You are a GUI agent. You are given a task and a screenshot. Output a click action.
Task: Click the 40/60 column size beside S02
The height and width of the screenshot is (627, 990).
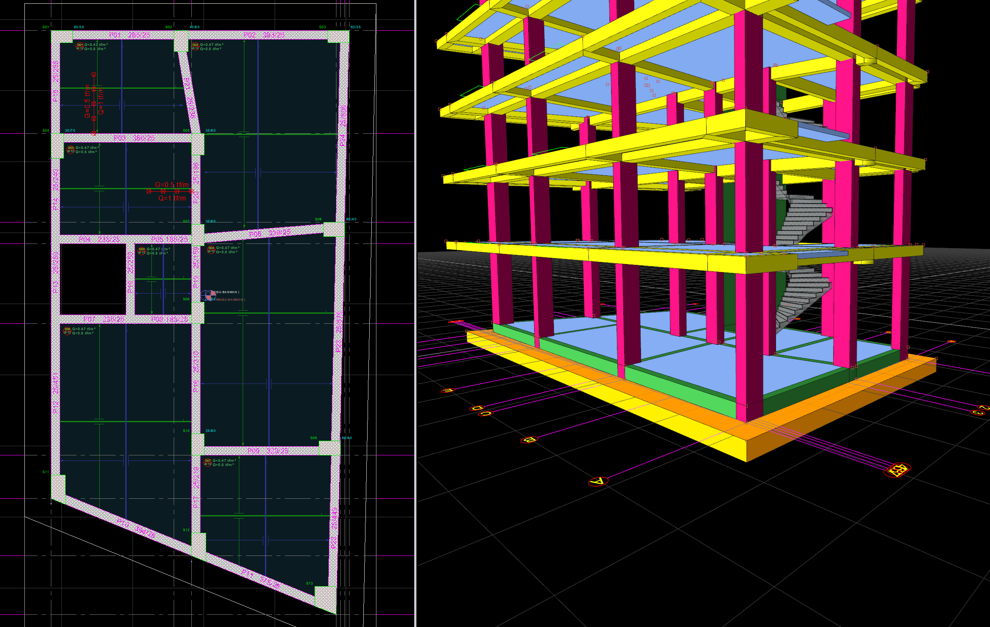194,27
